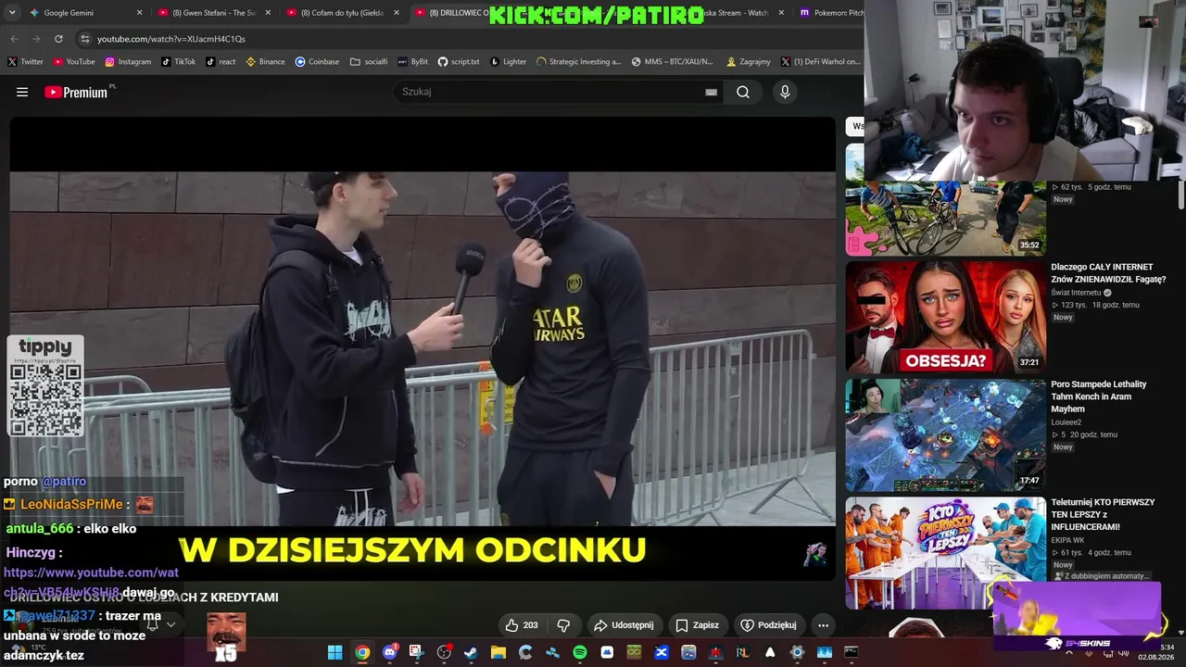Click the Udostępnij share button

[625, 625]
